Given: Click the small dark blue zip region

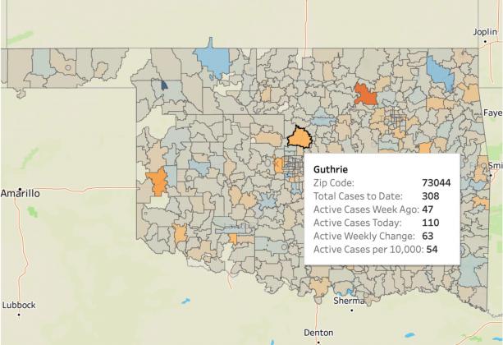Looking at the screenshot, I should (164, 85).
